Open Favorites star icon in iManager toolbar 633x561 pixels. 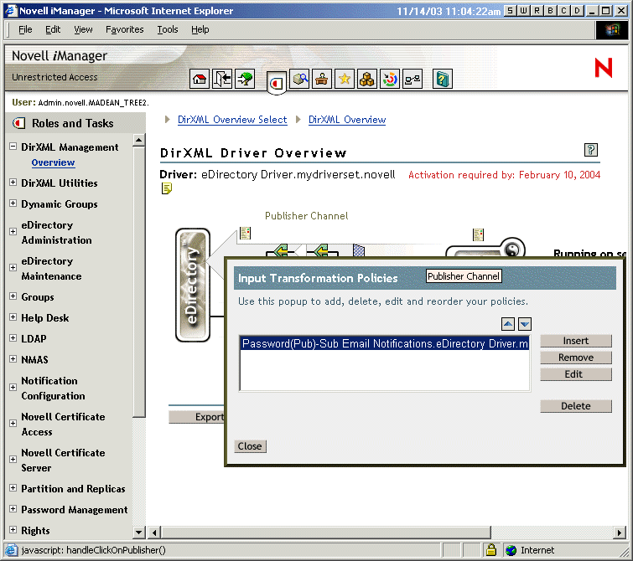click(x=345, y=79)
